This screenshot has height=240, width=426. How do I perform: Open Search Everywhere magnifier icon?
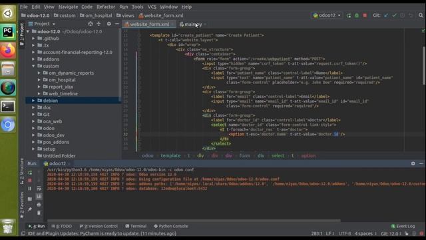pos(421,15)
